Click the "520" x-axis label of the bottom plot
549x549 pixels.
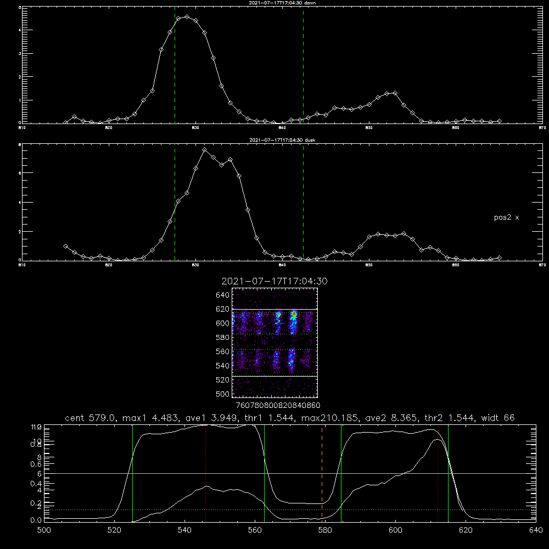coord(115,530)
